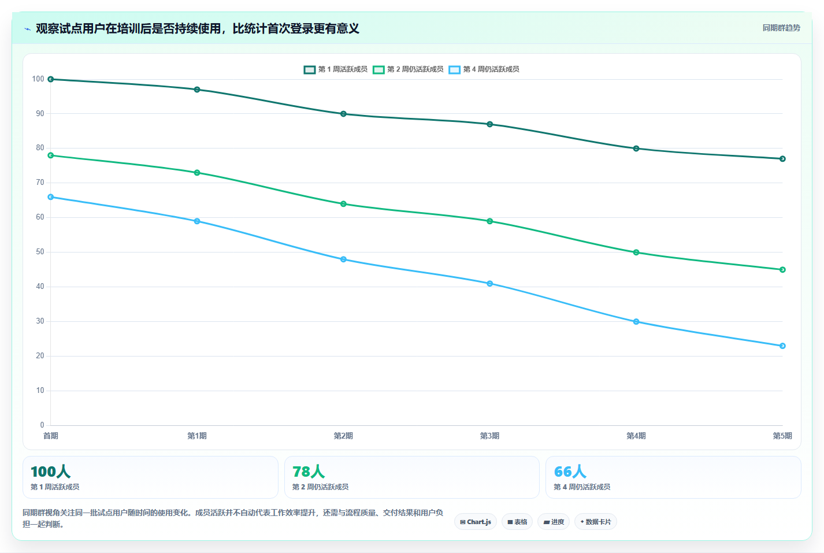Screen dimensions: 824x553
Task: Click the week 2 data point at 首期
Action: click(x=51, y=155)
